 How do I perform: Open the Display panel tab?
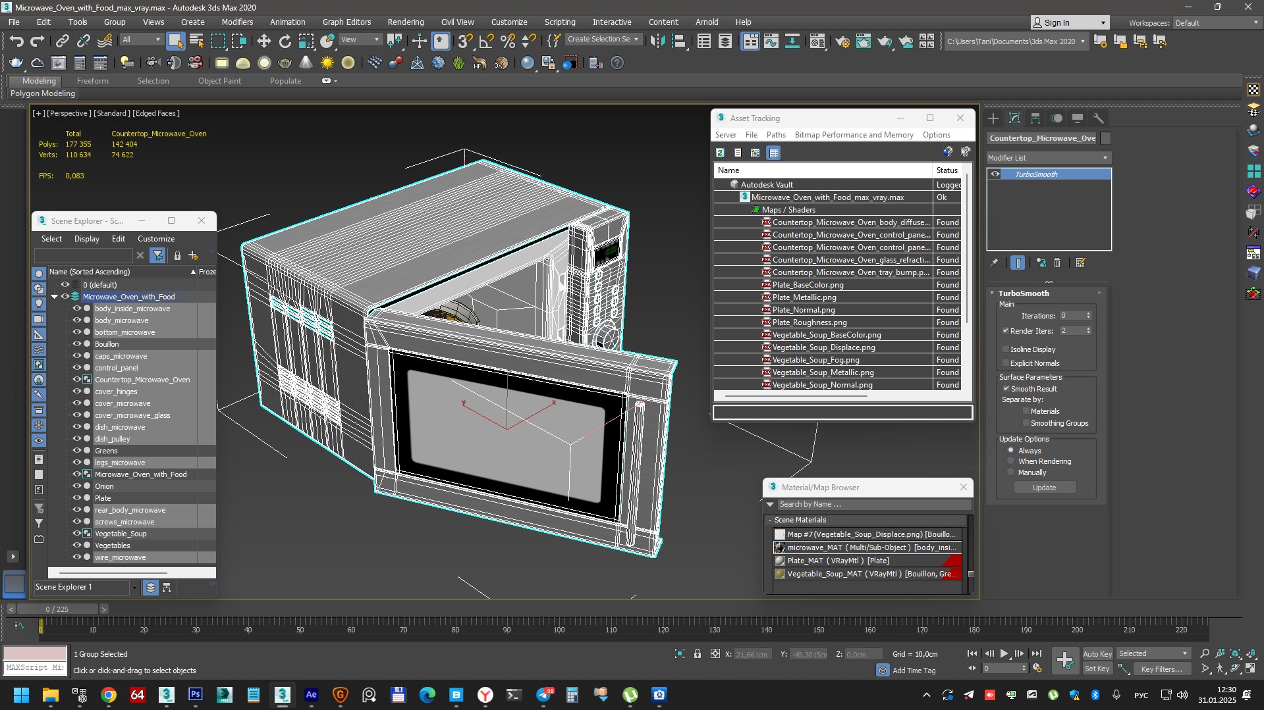click(1078, 118)
